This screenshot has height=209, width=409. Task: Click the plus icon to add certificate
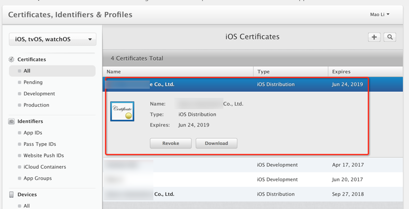point(374,37)
